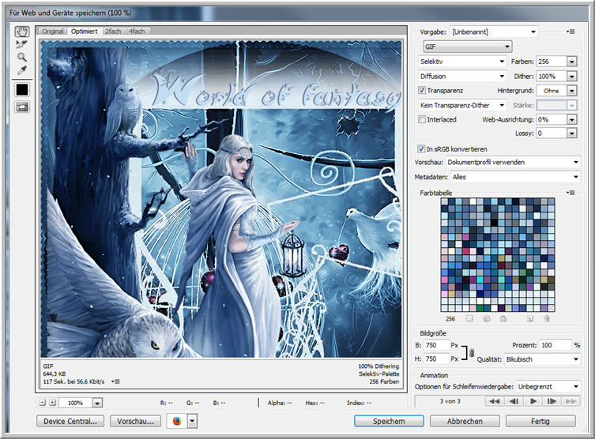Select the Slice Select tool

click(22, 44)
